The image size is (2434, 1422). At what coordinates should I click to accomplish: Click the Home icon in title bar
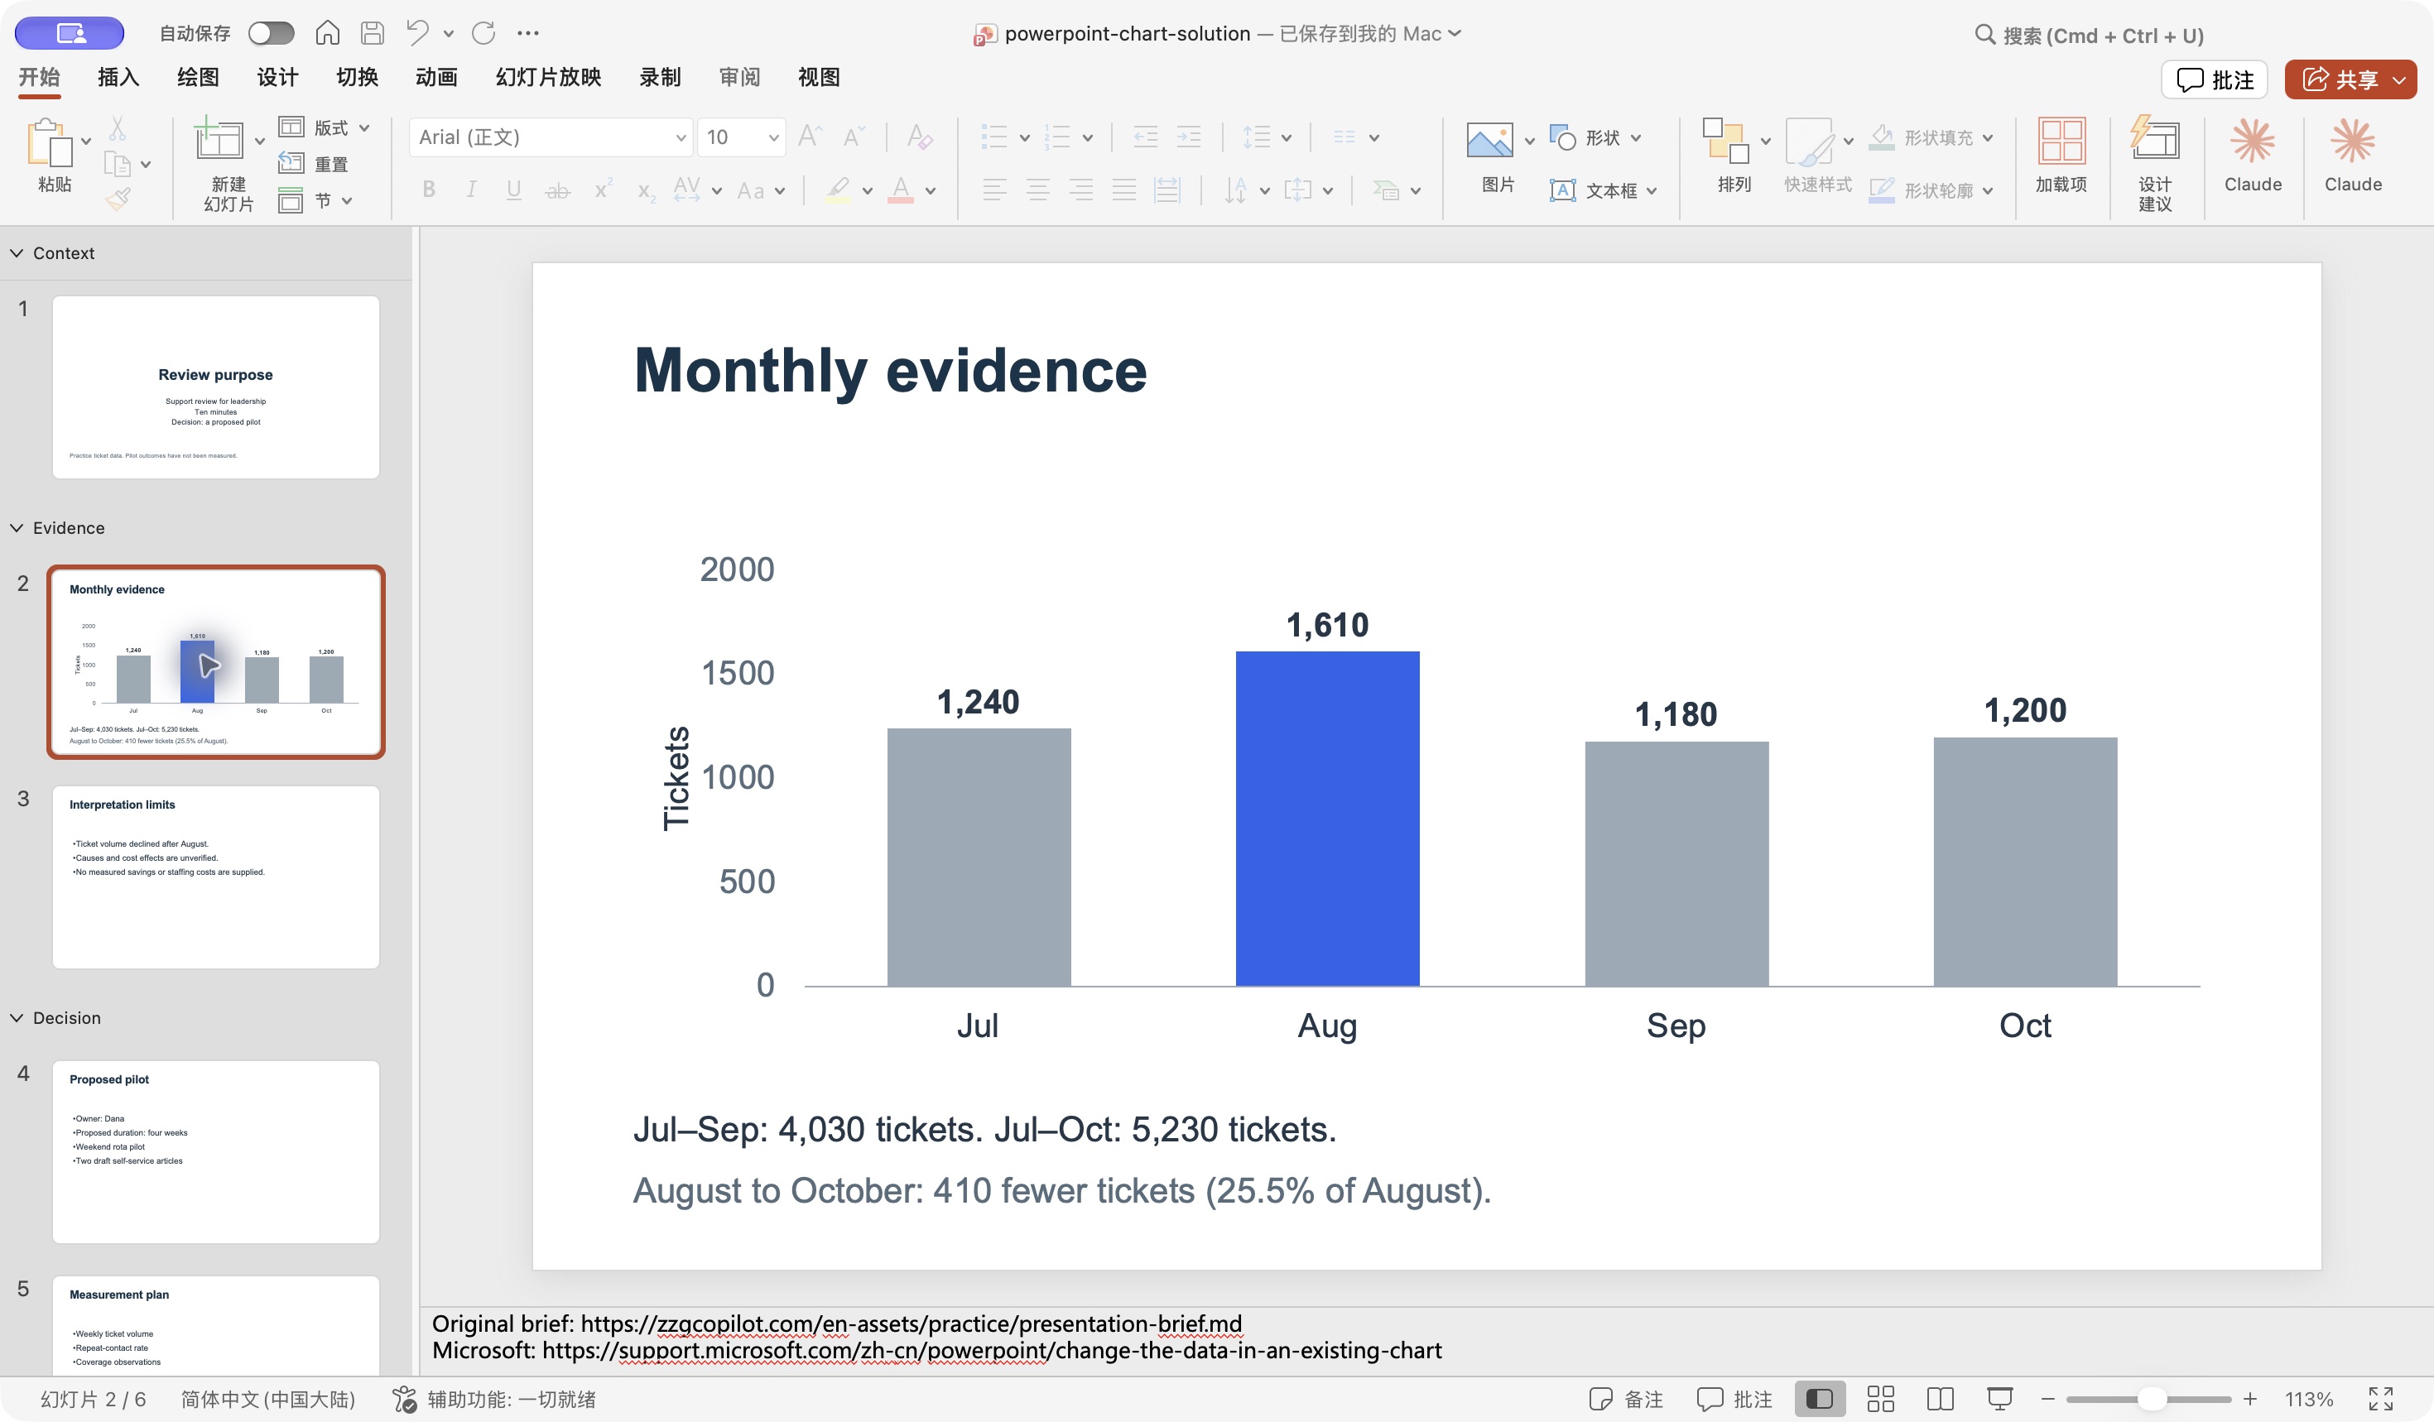[x=328, y=33]
